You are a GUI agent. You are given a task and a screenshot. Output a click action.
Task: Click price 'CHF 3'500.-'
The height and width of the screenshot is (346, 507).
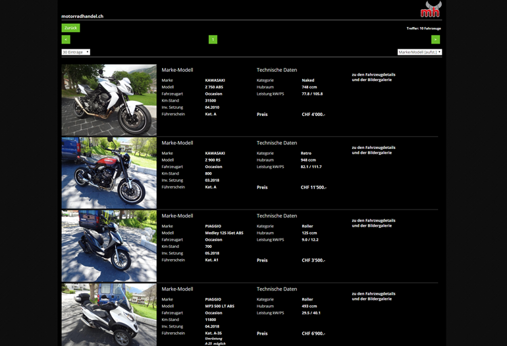313,260
